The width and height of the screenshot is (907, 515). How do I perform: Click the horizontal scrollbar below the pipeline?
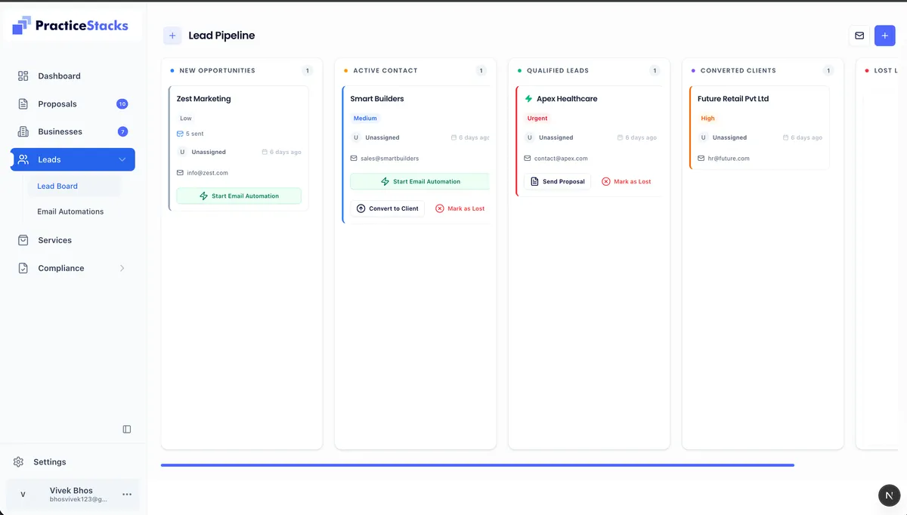point(476,465)
